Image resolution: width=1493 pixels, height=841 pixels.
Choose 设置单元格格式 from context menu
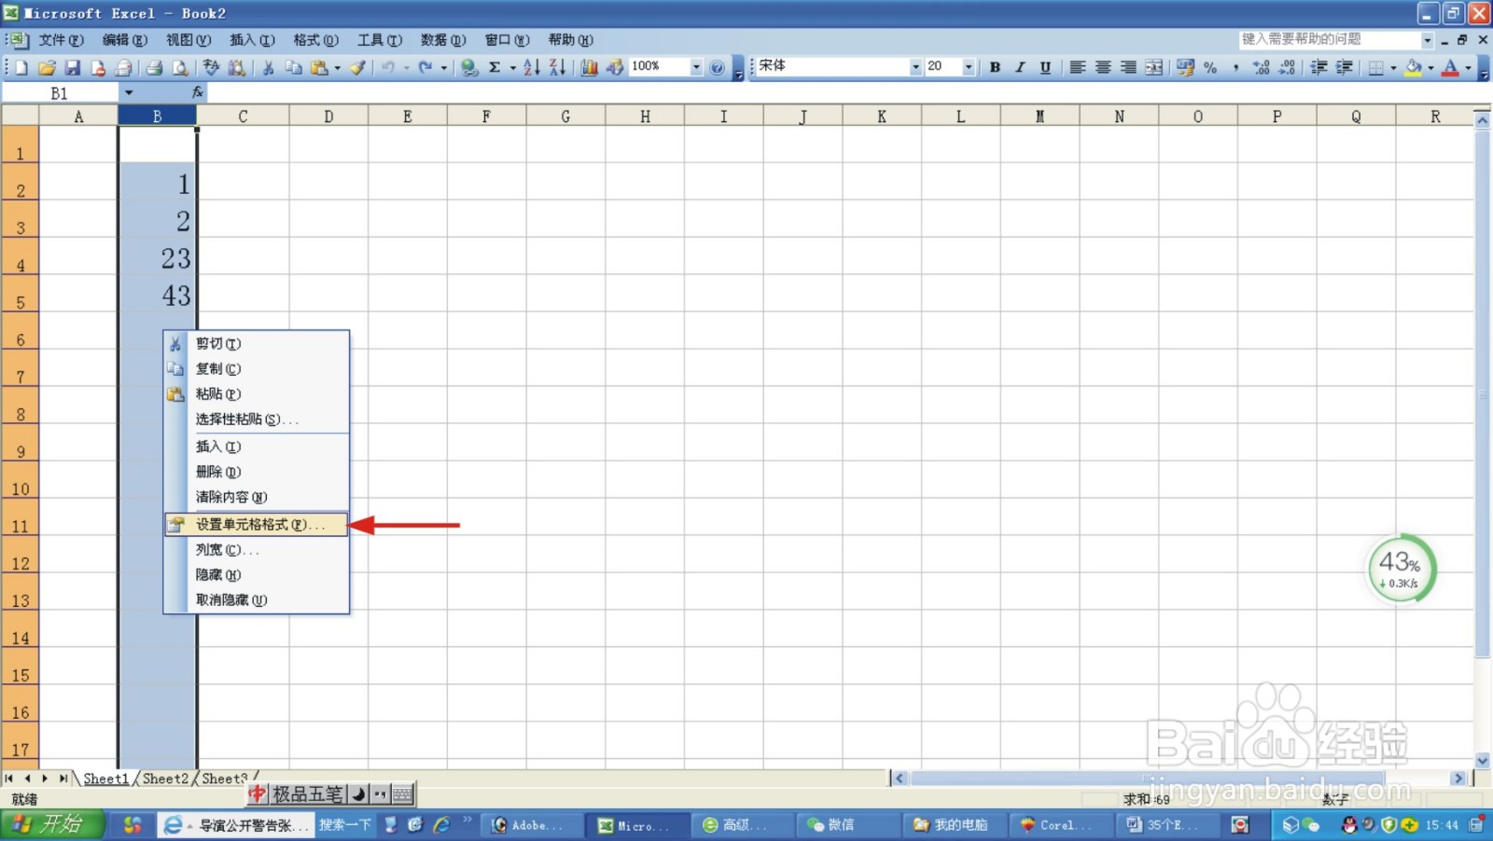[x=257, y=525]
